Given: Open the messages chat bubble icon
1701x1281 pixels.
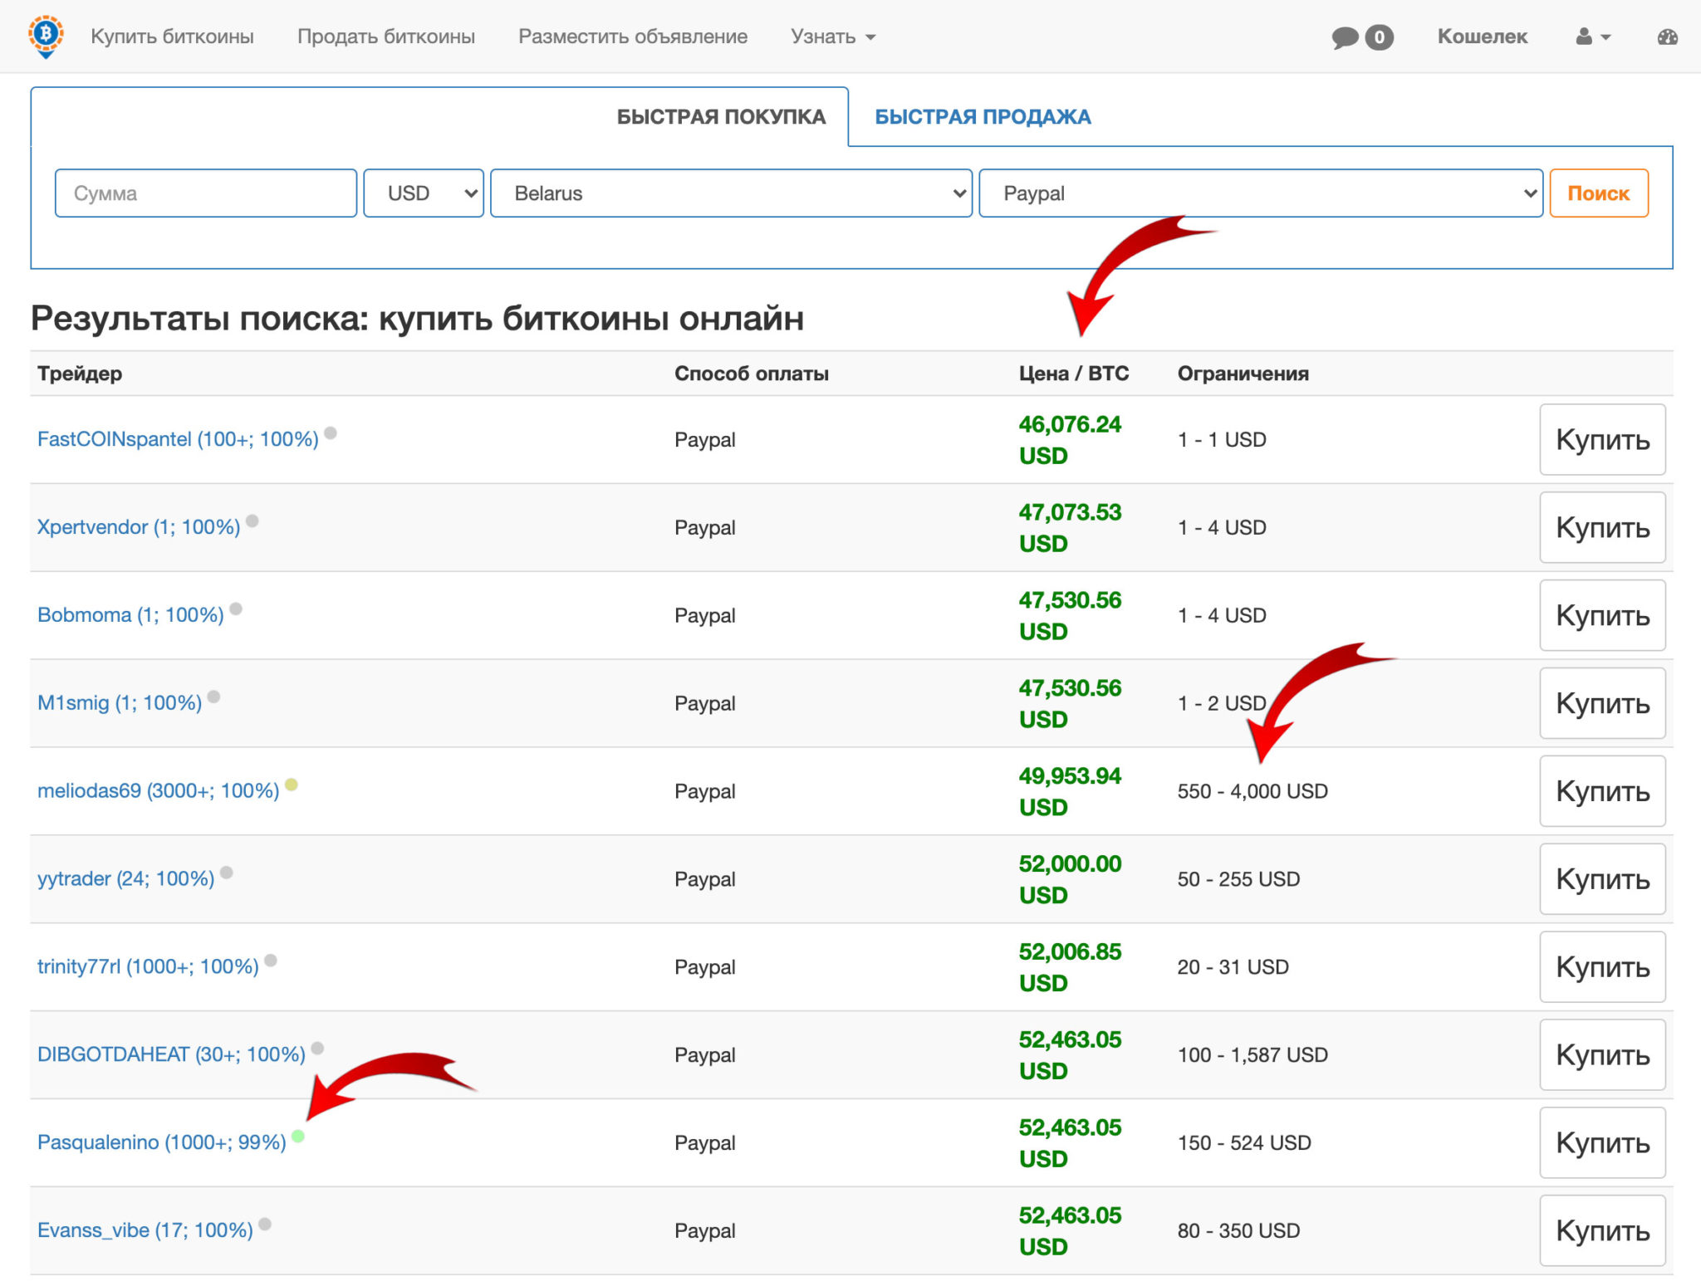Looking at the screenshot, I should coord(1345,37).
